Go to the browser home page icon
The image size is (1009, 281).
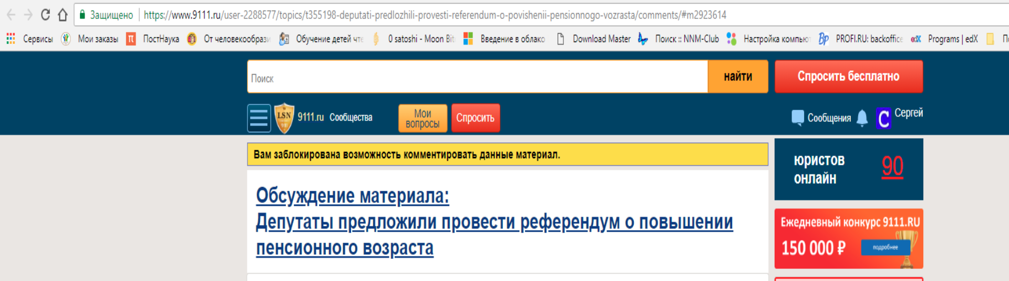pyautogui.click(x=63, y=15)
